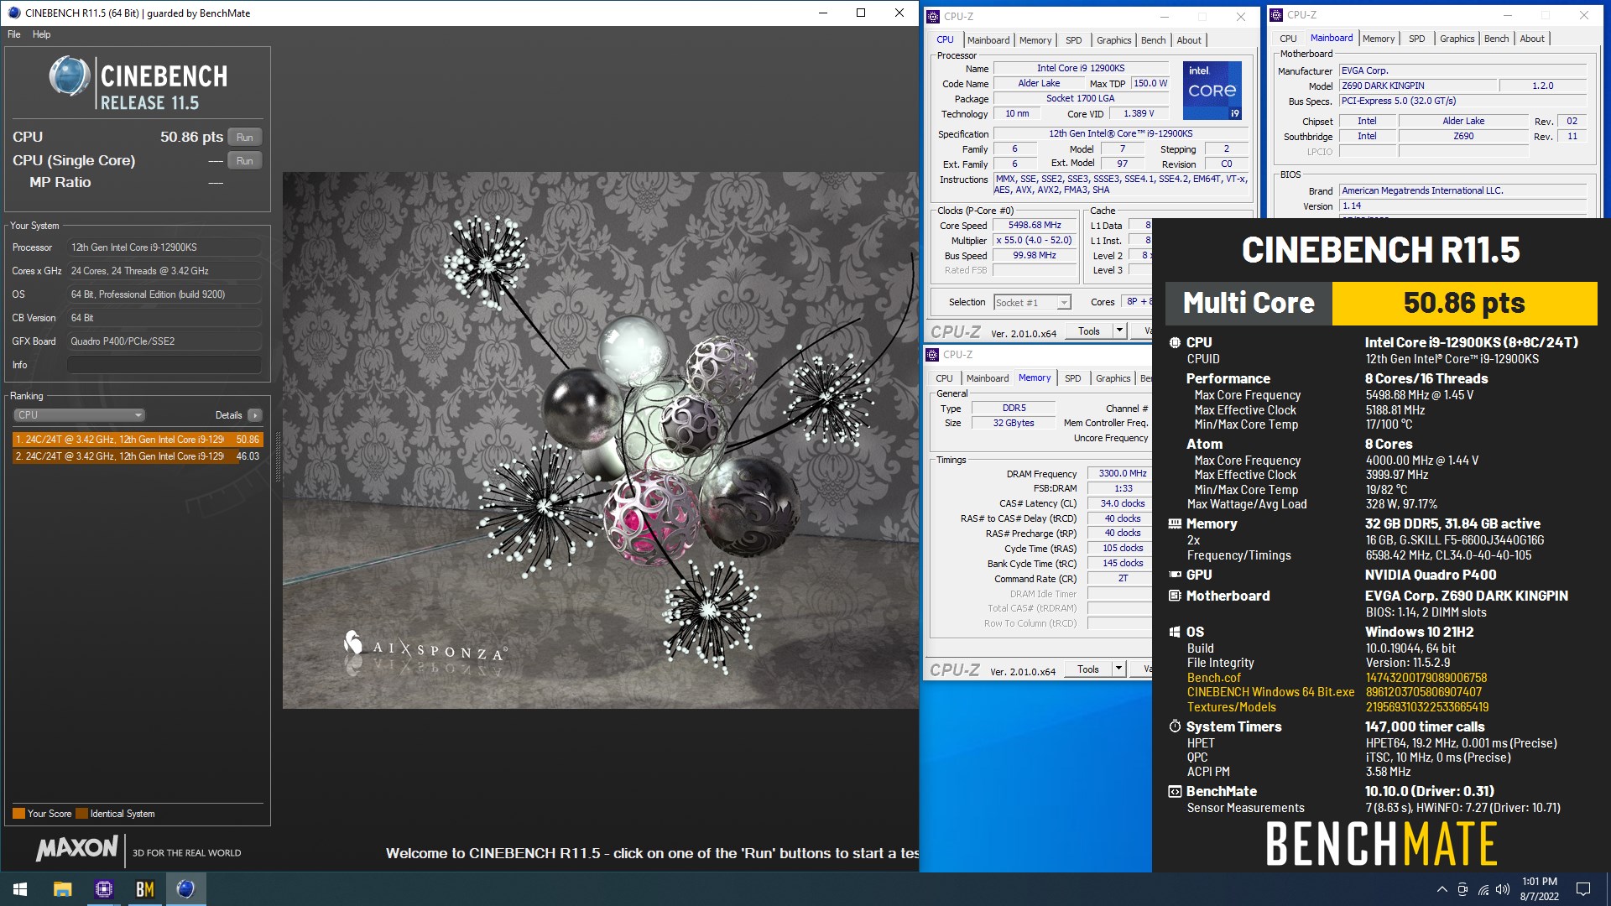Select ranking entry scoring 50.86
This screenshot has height=906, width=1611.
138,440
